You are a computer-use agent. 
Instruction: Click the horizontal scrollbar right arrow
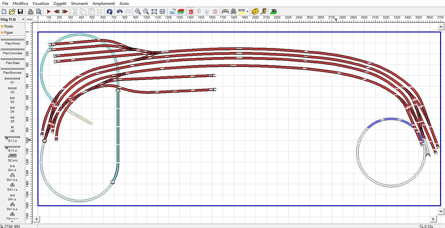click(x=433, y=219)
